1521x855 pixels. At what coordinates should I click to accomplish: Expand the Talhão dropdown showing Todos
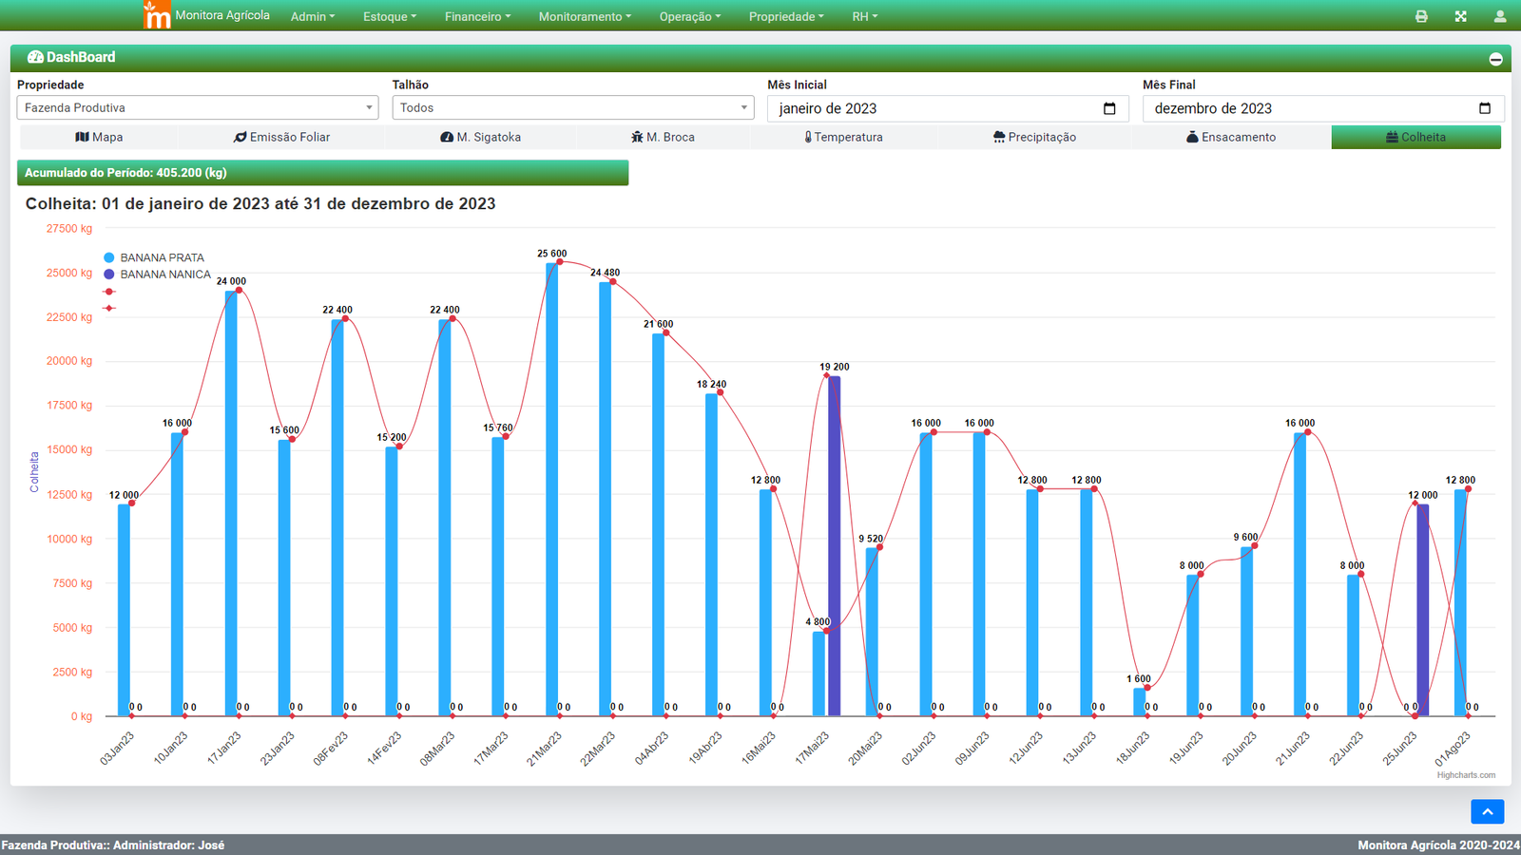572,108
